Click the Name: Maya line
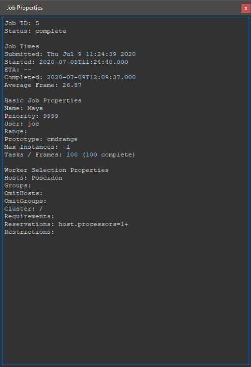Viewport: 251px width, 367px height. click(x=24, y=108)
